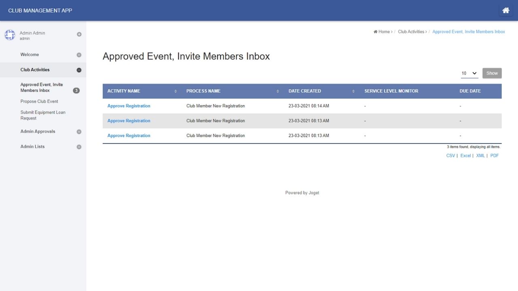The width and height of the screenshot is (518, 291).
Task: Export the list as PDF
Action: point(494,156)
